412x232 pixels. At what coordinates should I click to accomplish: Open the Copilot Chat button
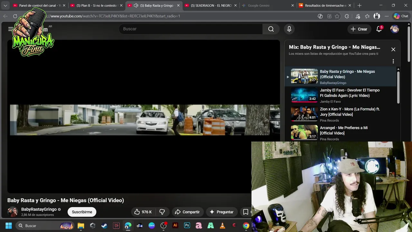(401, 16)
